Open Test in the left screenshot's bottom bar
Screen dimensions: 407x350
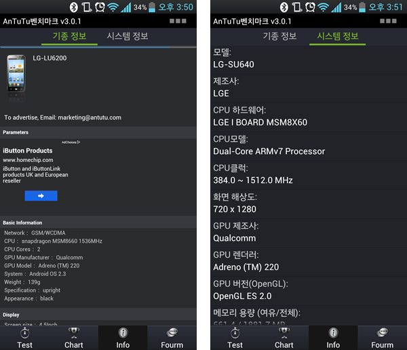[24, 338]
